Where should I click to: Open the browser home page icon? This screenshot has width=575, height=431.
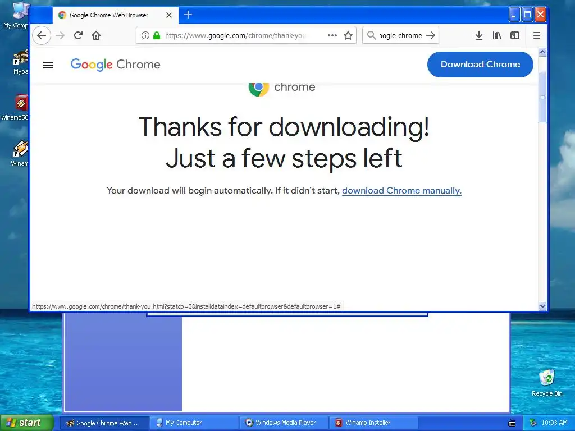tap(96, 35)
